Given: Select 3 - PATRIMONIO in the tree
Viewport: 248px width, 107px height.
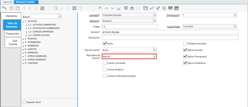Looking at the screenshot, I should tap(33, 42).
